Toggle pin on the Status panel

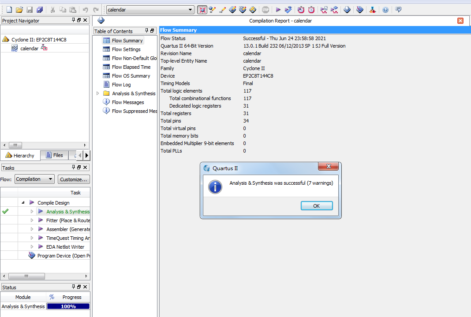(73, 287)
